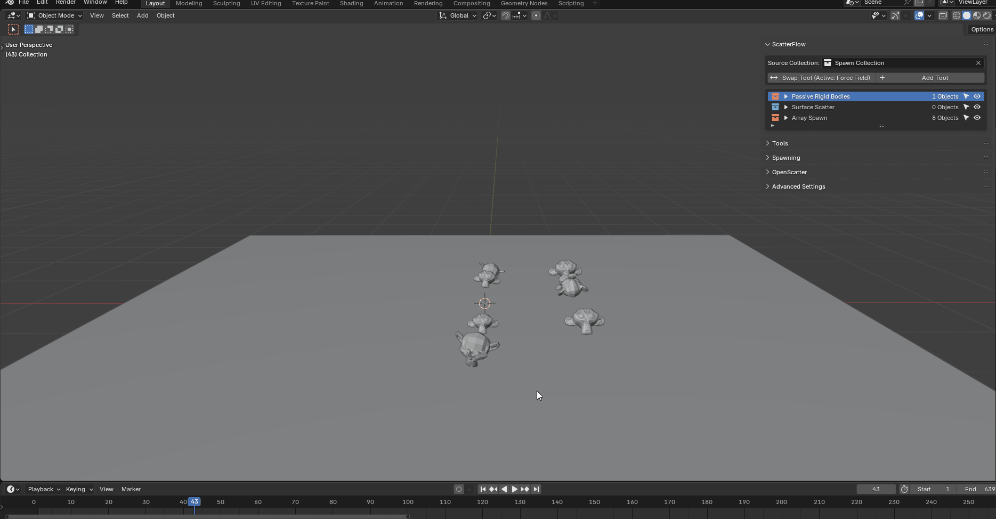This screenshot has width=996, height=519.
Task: Enable snapping with the magnet icon
Action: click(505, 15)
